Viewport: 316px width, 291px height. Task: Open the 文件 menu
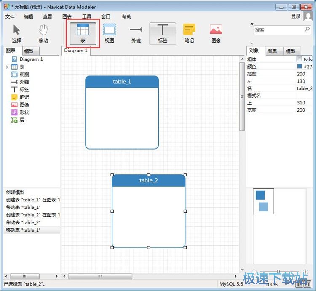10,16
